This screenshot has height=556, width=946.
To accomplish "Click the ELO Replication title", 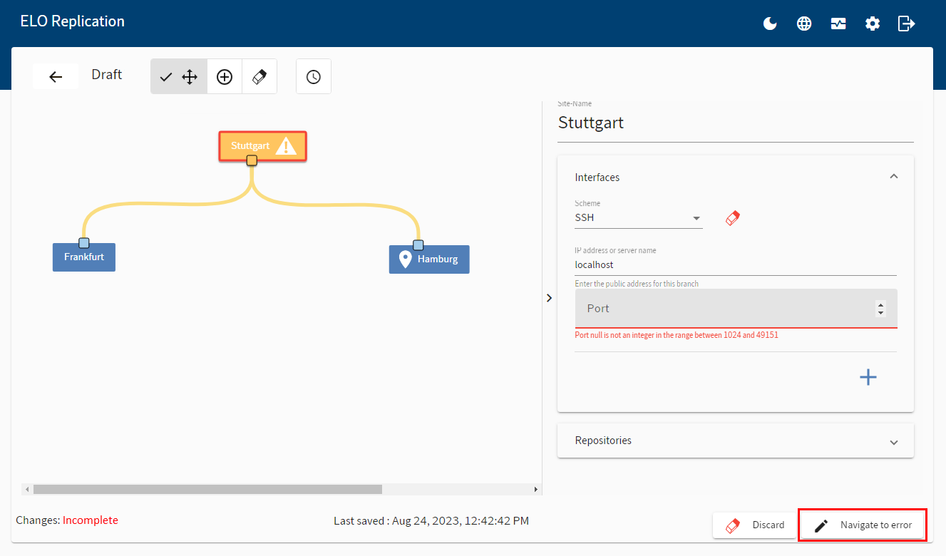I will click(x=73, y=21).
